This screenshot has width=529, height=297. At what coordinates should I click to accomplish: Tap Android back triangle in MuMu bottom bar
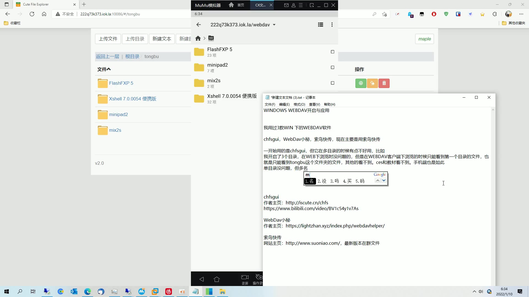pyautogui.click(x=202, y=279)
